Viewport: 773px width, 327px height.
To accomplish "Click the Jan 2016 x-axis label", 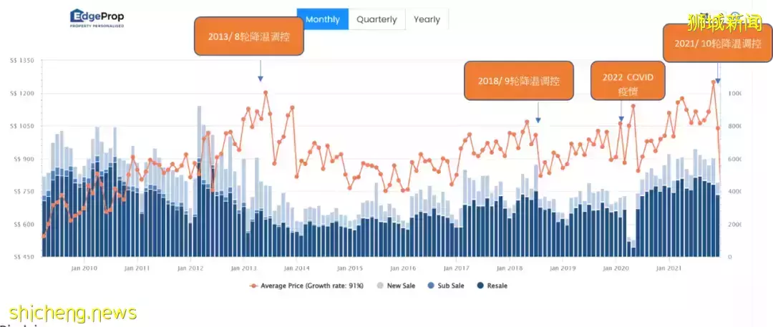I will pos(402,268).
